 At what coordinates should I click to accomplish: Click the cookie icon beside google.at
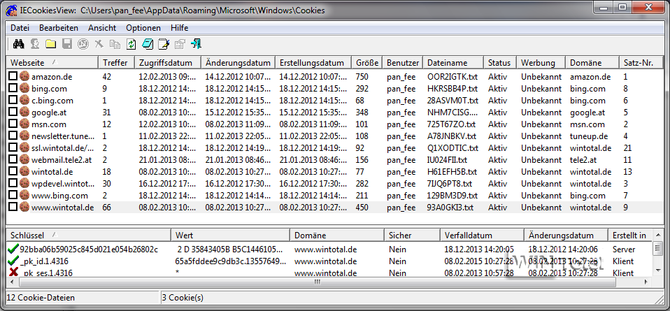click(x=24, y=113)
